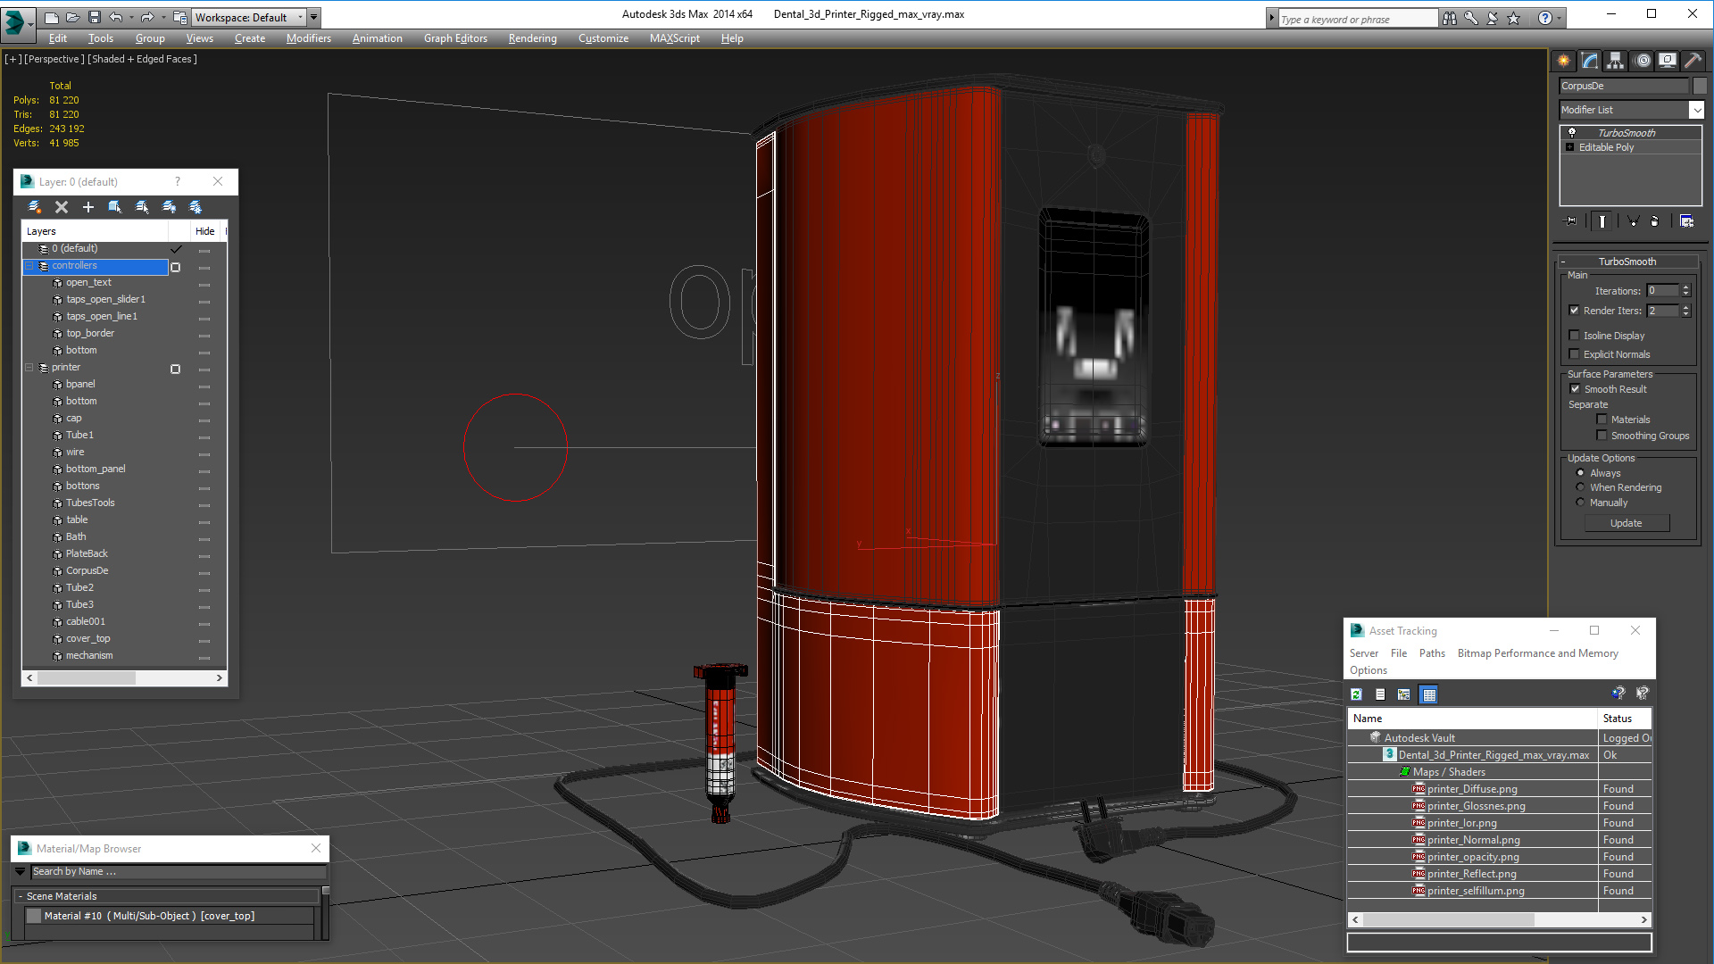The height and width of the screenshot is (964, 1714).
Task: Refresh the Asset Tracking list
Action: (1357, 694)
